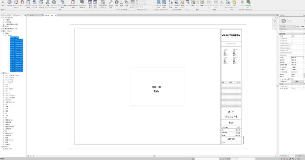
Task: Launch the マクロ マネージャ tool
Action: click(x=228, y=3)
